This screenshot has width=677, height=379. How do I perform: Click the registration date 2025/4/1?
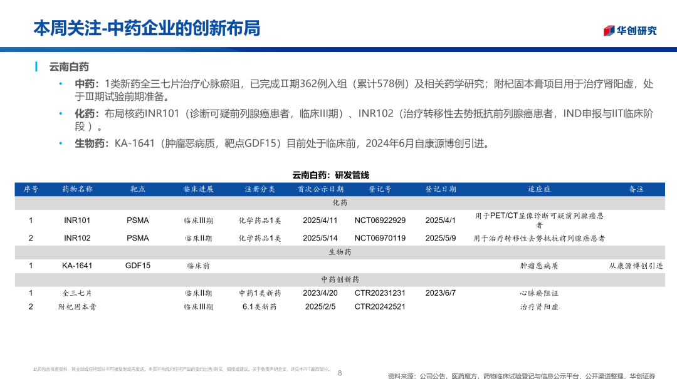pyautogui.click(x=441, y=221)
